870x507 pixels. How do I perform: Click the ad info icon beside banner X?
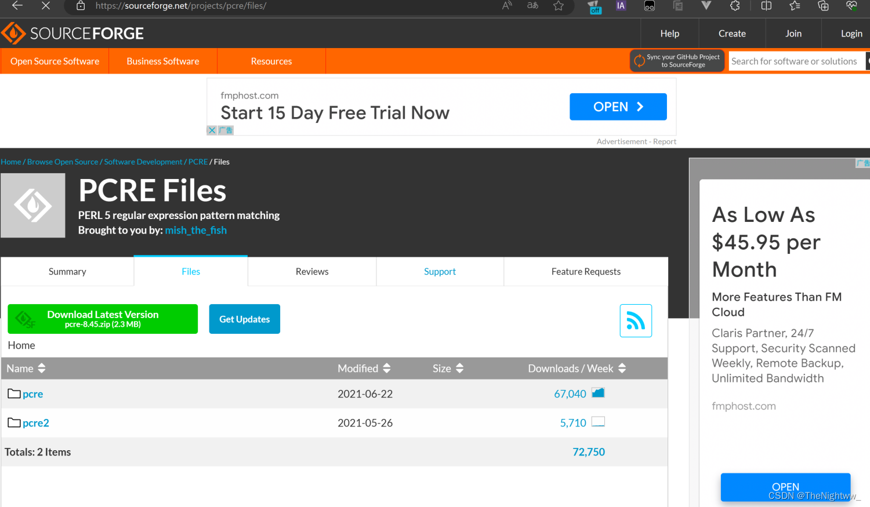(x=226, y=130)
